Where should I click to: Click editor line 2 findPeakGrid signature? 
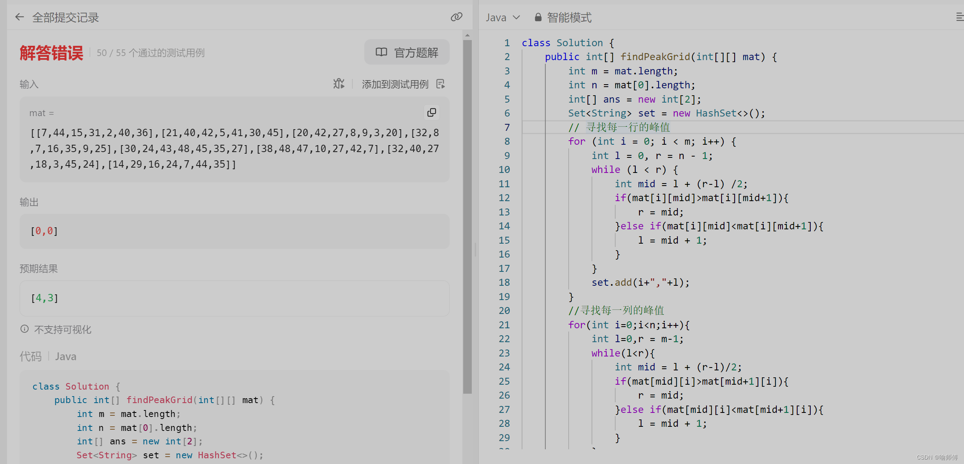(661, 57)
